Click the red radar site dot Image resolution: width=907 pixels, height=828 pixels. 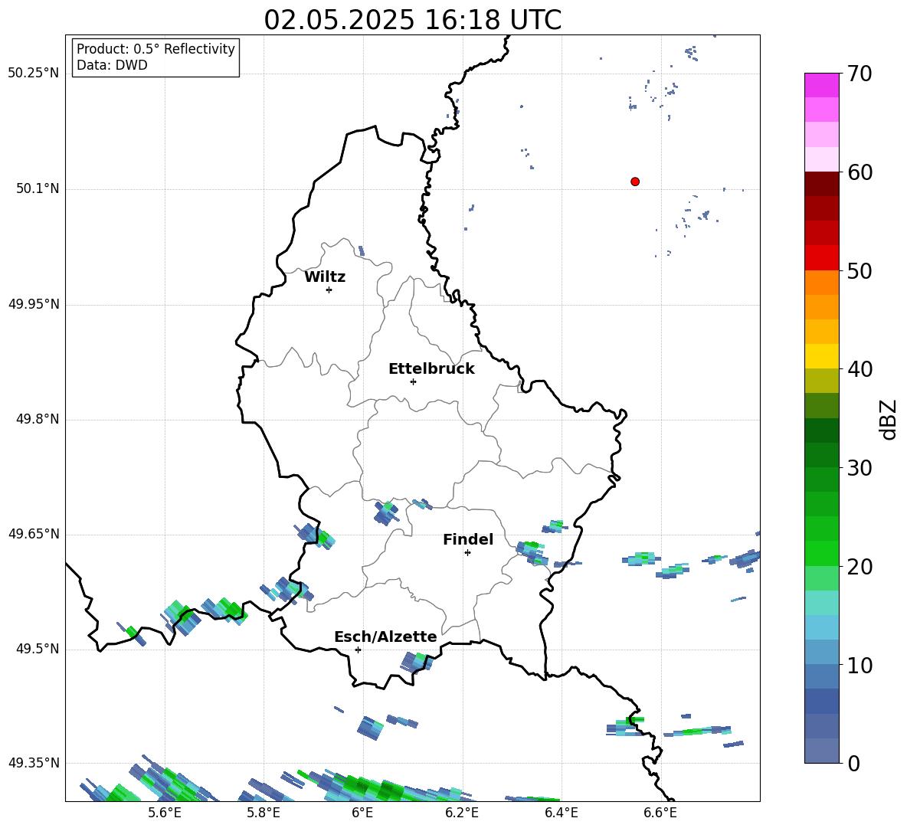[635, 182]
